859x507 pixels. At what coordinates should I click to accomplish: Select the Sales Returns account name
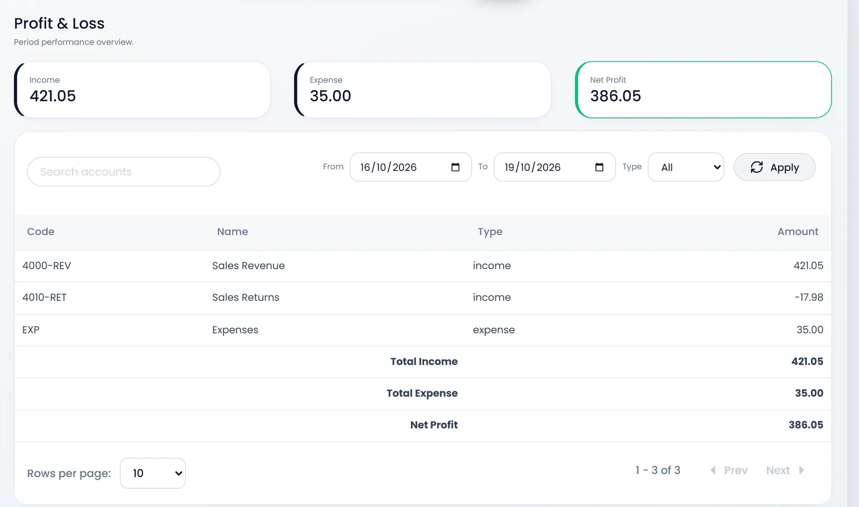click(x=246, y=297)
